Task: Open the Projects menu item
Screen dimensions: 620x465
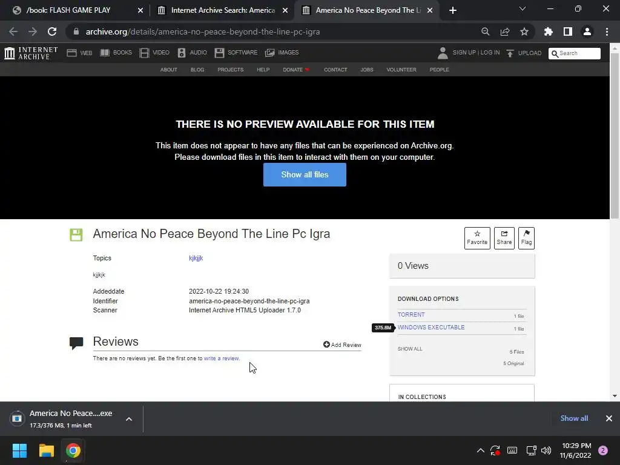Action: pyautogui.click(x=231, y=70)
